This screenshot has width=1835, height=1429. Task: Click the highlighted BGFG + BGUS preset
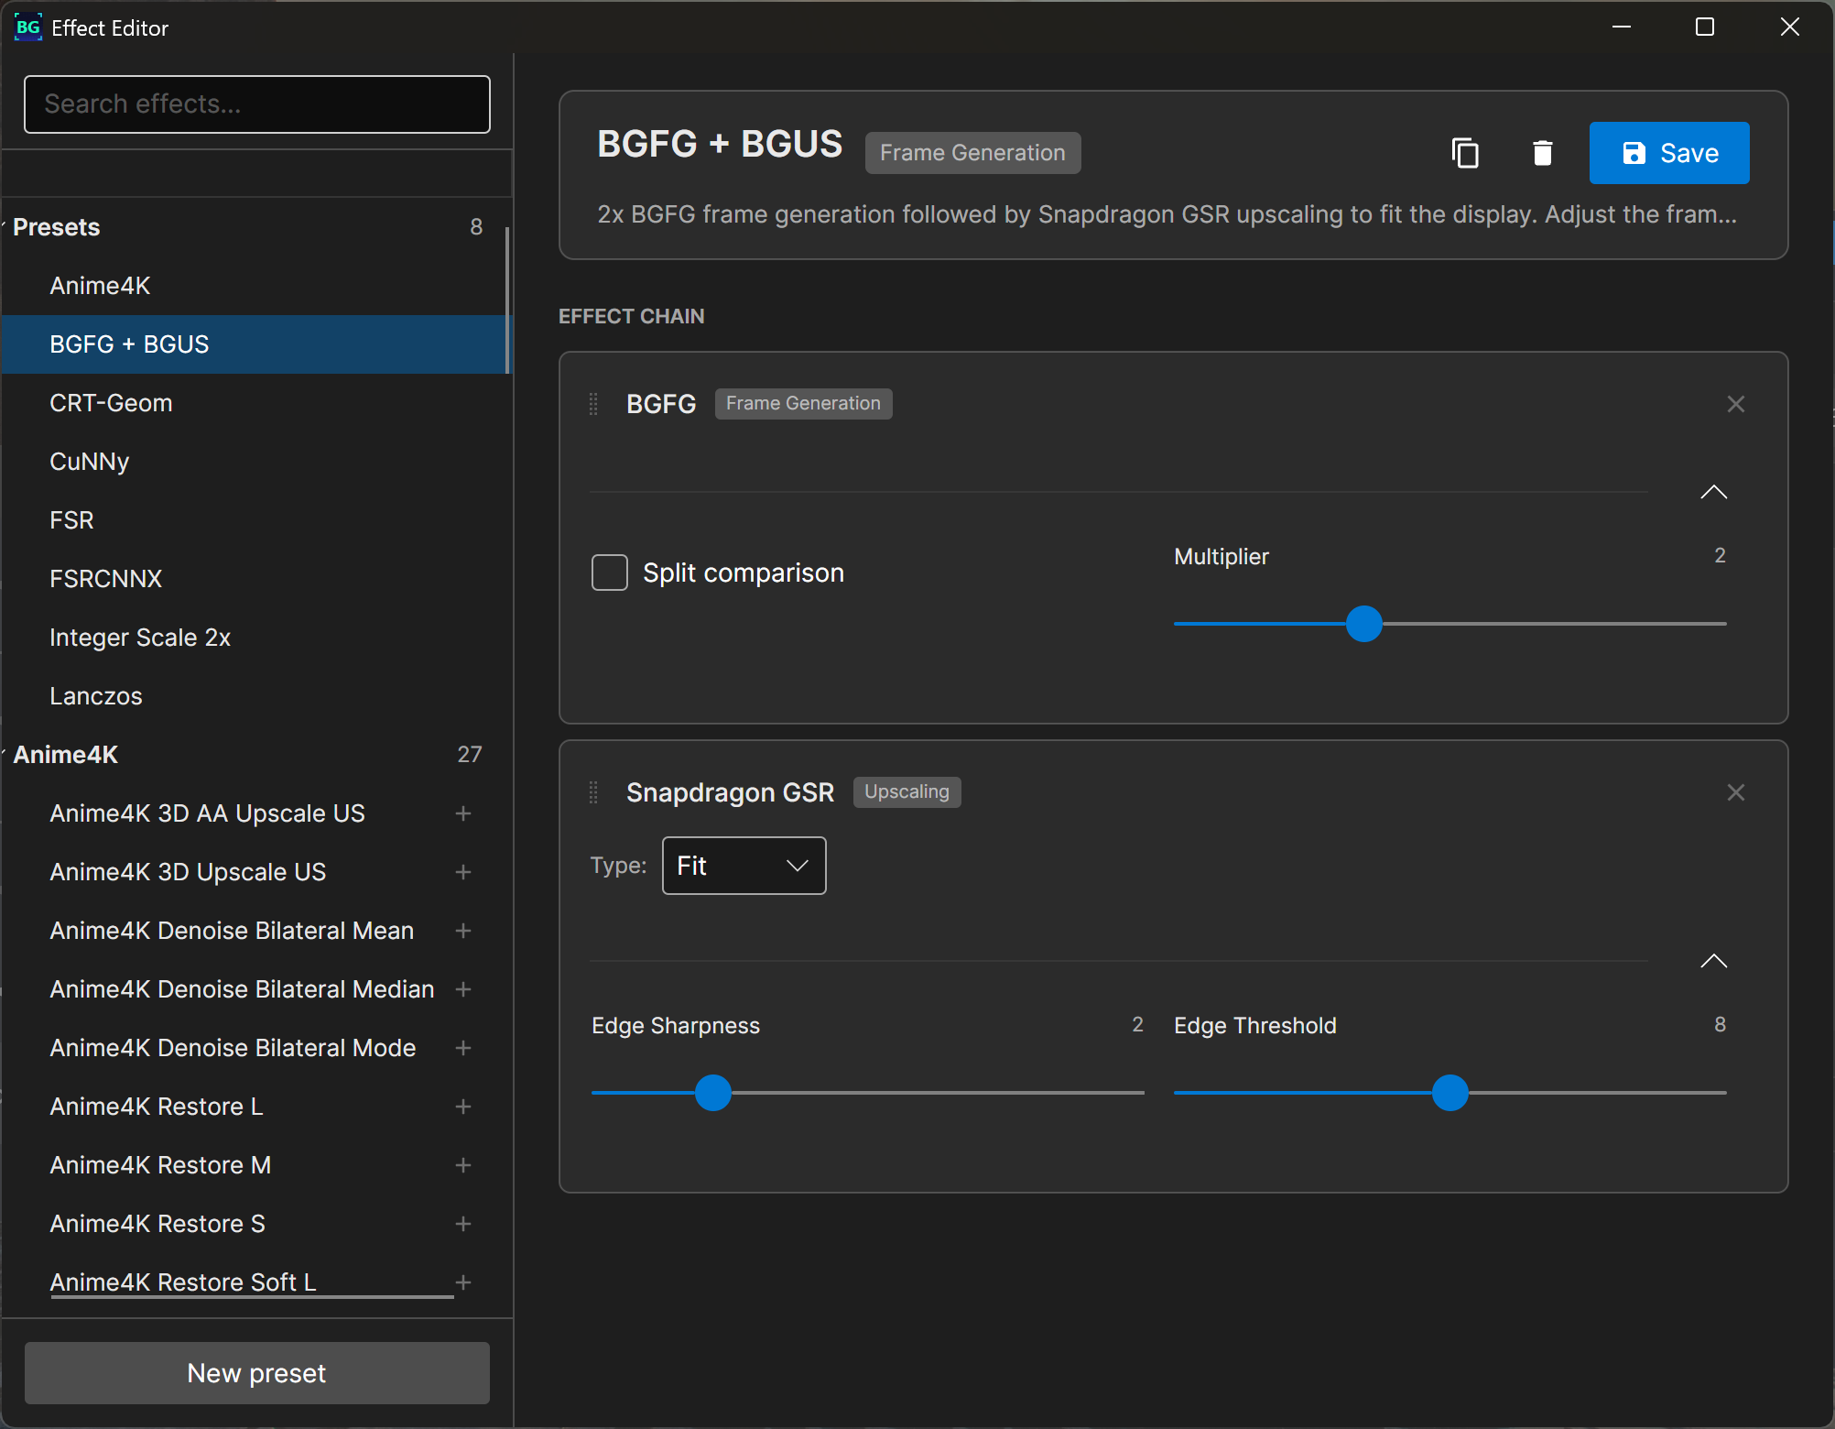pyautogui.click(x=255, y=344)
